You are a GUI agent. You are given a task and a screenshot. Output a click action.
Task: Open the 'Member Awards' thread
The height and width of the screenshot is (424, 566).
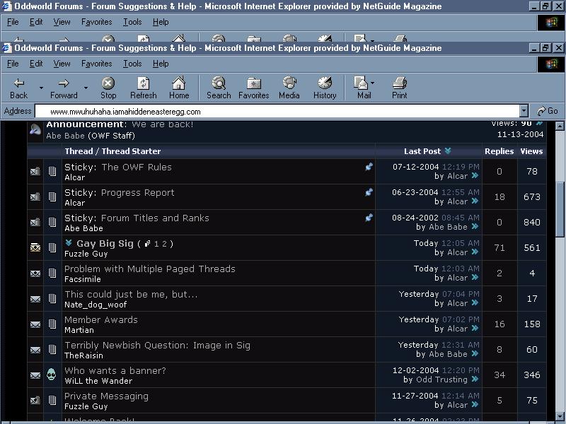click(x=101, y=320)
